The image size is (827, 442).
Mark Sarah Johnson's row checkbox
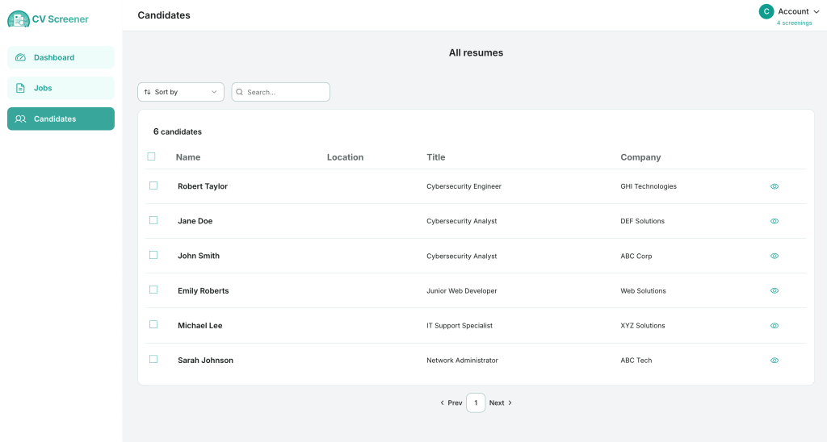(153, 359)
